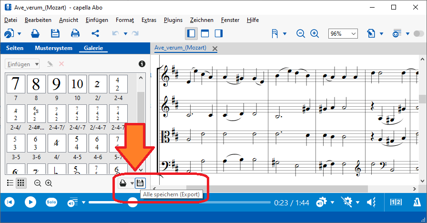Select the Galerie tab
This screenshot has height=223, width=427.
[x=93, y=48]
